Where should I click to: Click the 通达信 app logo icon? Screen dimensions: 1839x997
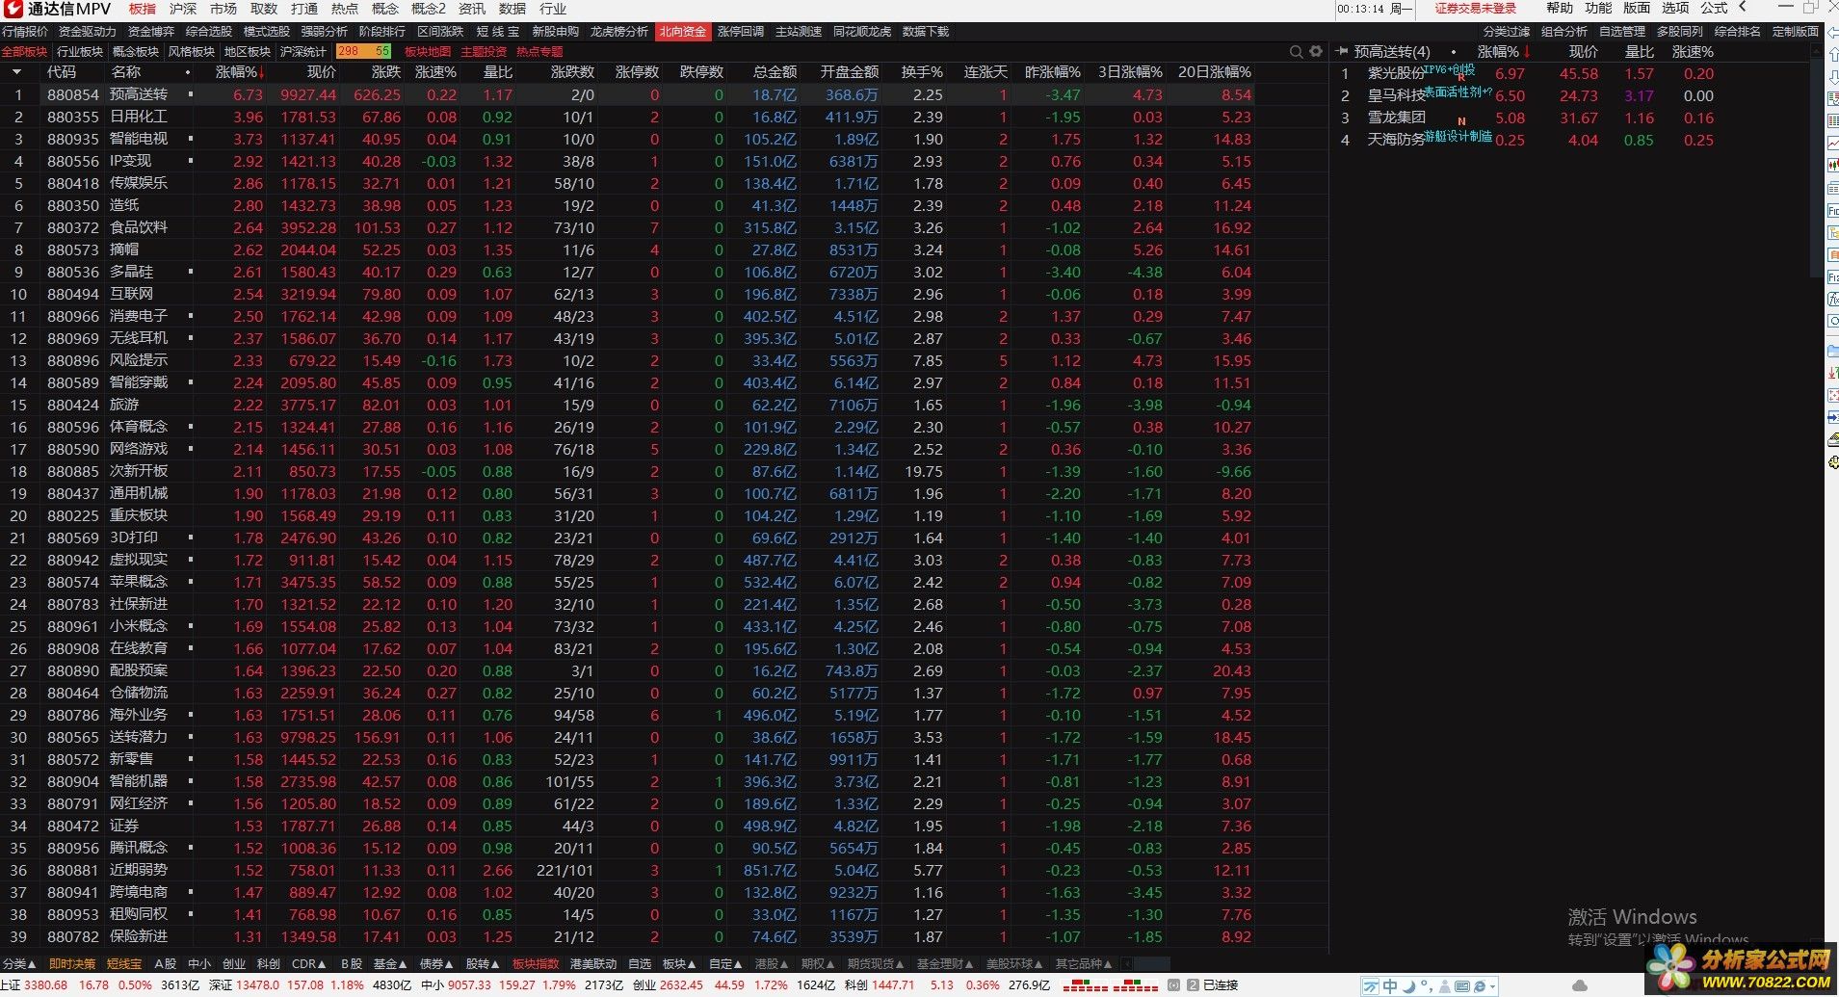coord(13,9)
